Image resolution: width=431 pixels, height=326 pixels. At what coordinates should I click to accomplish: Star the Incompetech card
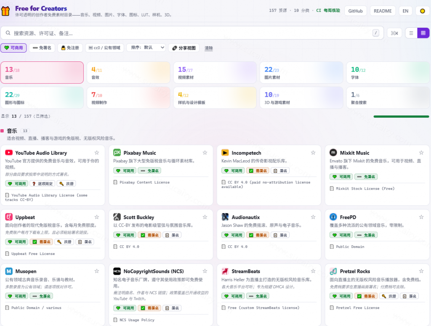313,153
